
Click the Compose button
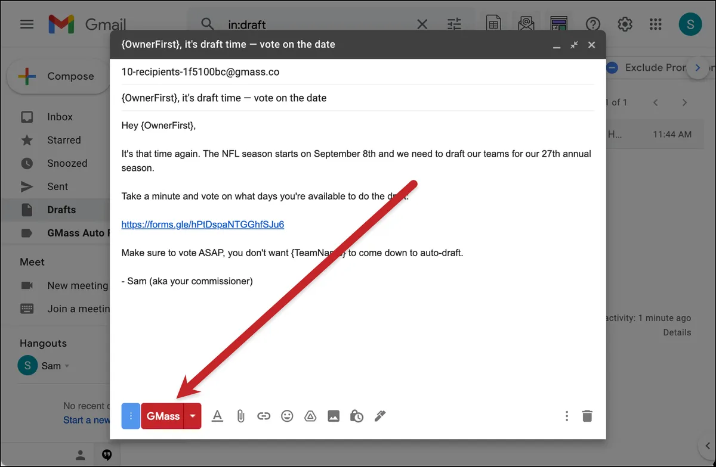tap(57, 76)
